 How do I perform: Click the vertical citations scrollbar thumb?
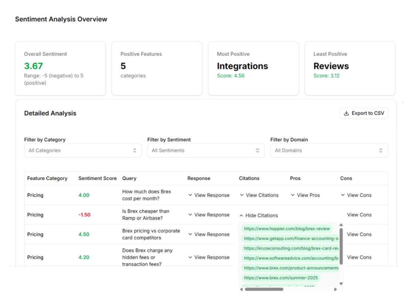(x=341, y=246)
